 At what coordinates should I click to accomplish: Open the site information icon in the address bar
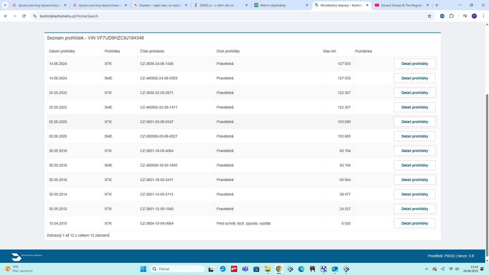(x=35, y=16)
